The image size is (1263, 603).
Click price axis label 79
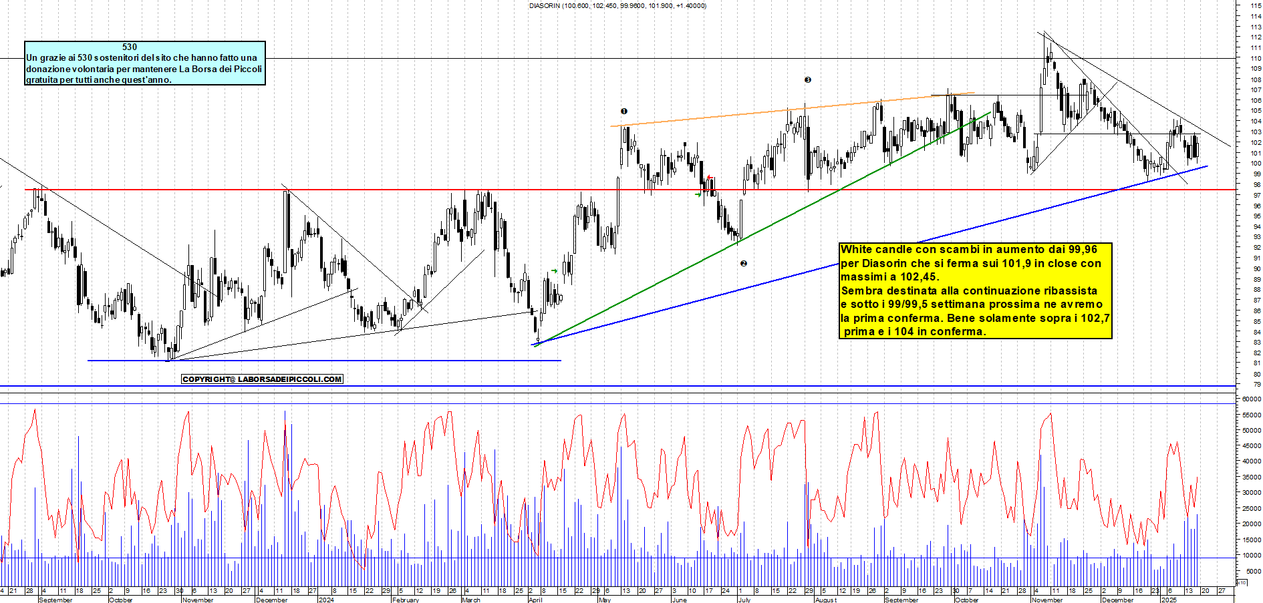tap(1257, 385)
